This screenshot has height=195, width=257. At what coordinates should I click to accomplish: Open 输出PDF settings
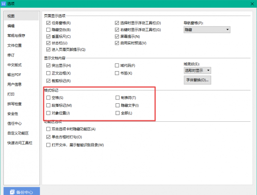pos(14,75)
